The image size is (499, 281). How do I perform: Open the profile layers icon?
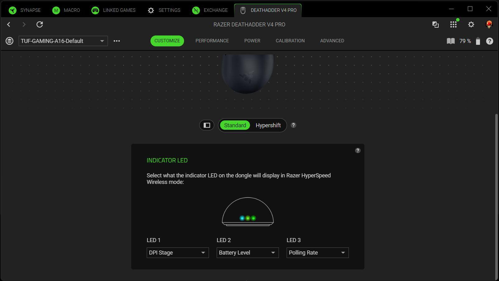coord(9,41)
